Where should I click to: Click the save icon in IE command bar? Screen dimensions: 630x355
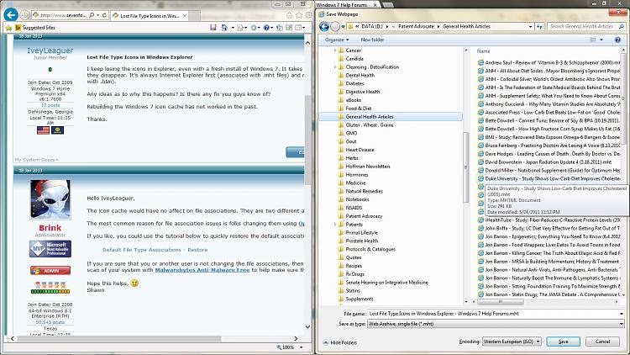[x=213, y=28]
